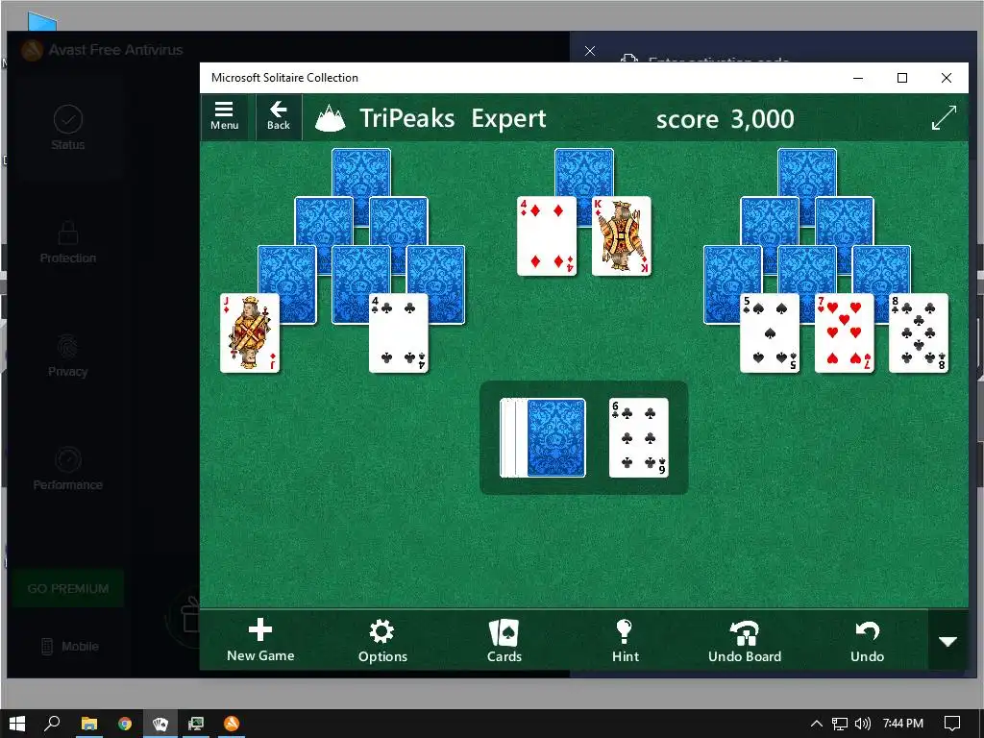Play the 7 of hearts card
Viewport: 984px width, 738px height.
pos(844,333)
